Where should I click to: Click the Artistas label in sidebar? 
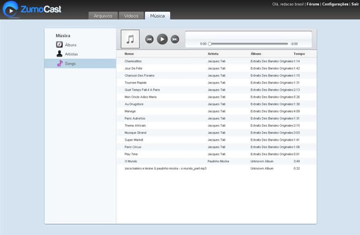(71, 54)
